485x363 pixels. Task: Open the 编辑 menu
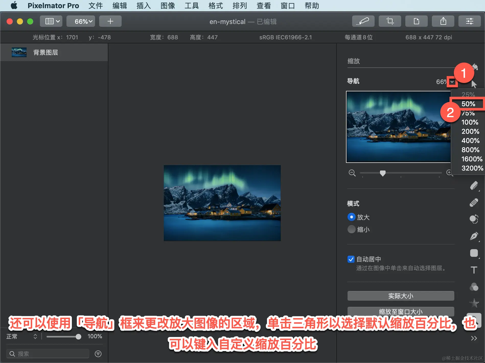(x=120, y=6)
